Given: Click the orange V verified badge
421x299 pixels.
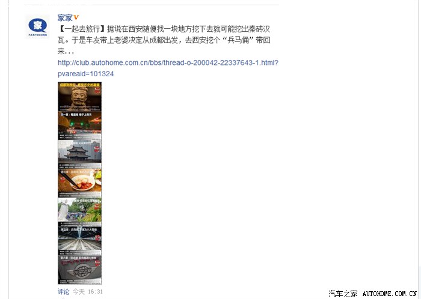Looking at the screenshot, I should (x=76, y=17).
